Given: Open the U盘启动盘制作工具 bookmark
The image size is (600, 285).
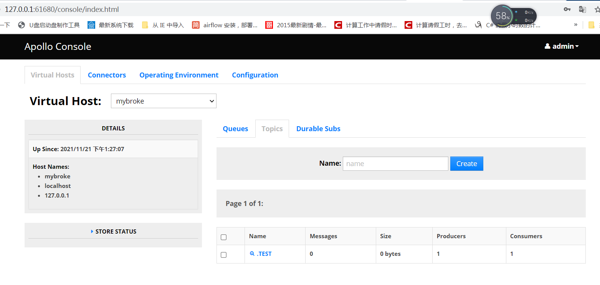Looking at the screenshot, I should 49,25.
